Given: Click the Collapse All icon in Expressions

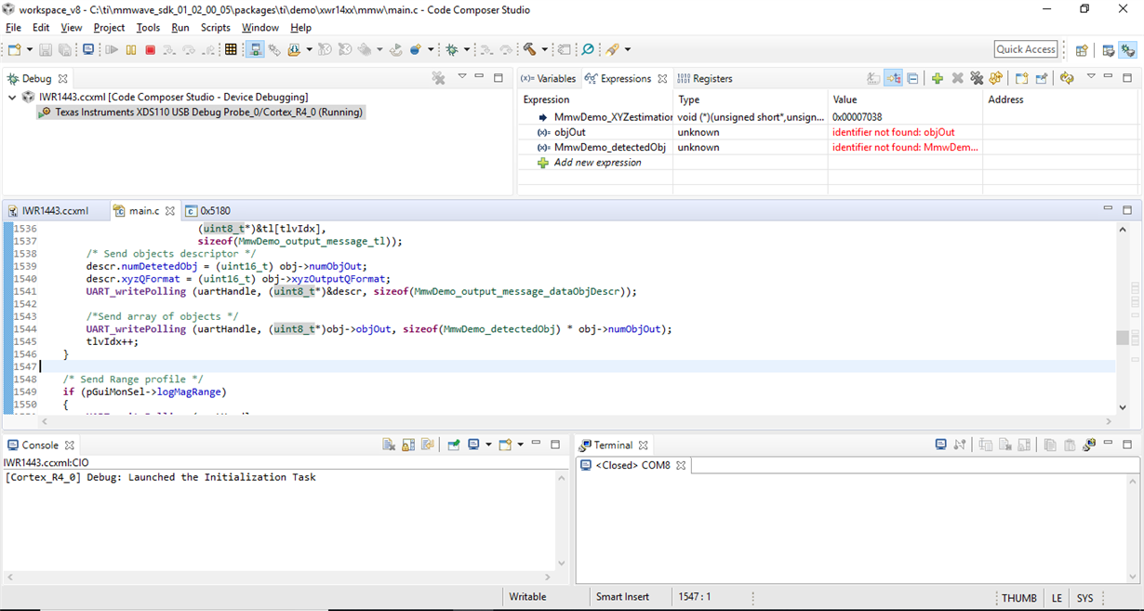Looking at the screenshot, I should click(912, 78).
